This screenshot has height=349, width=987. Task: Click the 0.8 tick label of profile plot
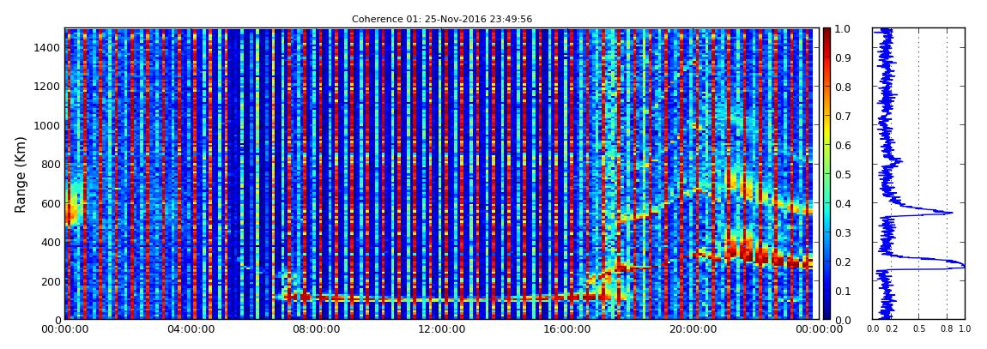948,328
